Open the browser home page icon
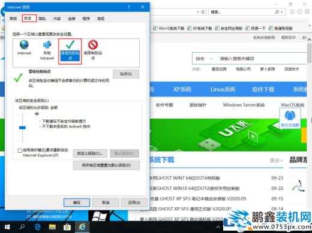 tap(292, 12)
